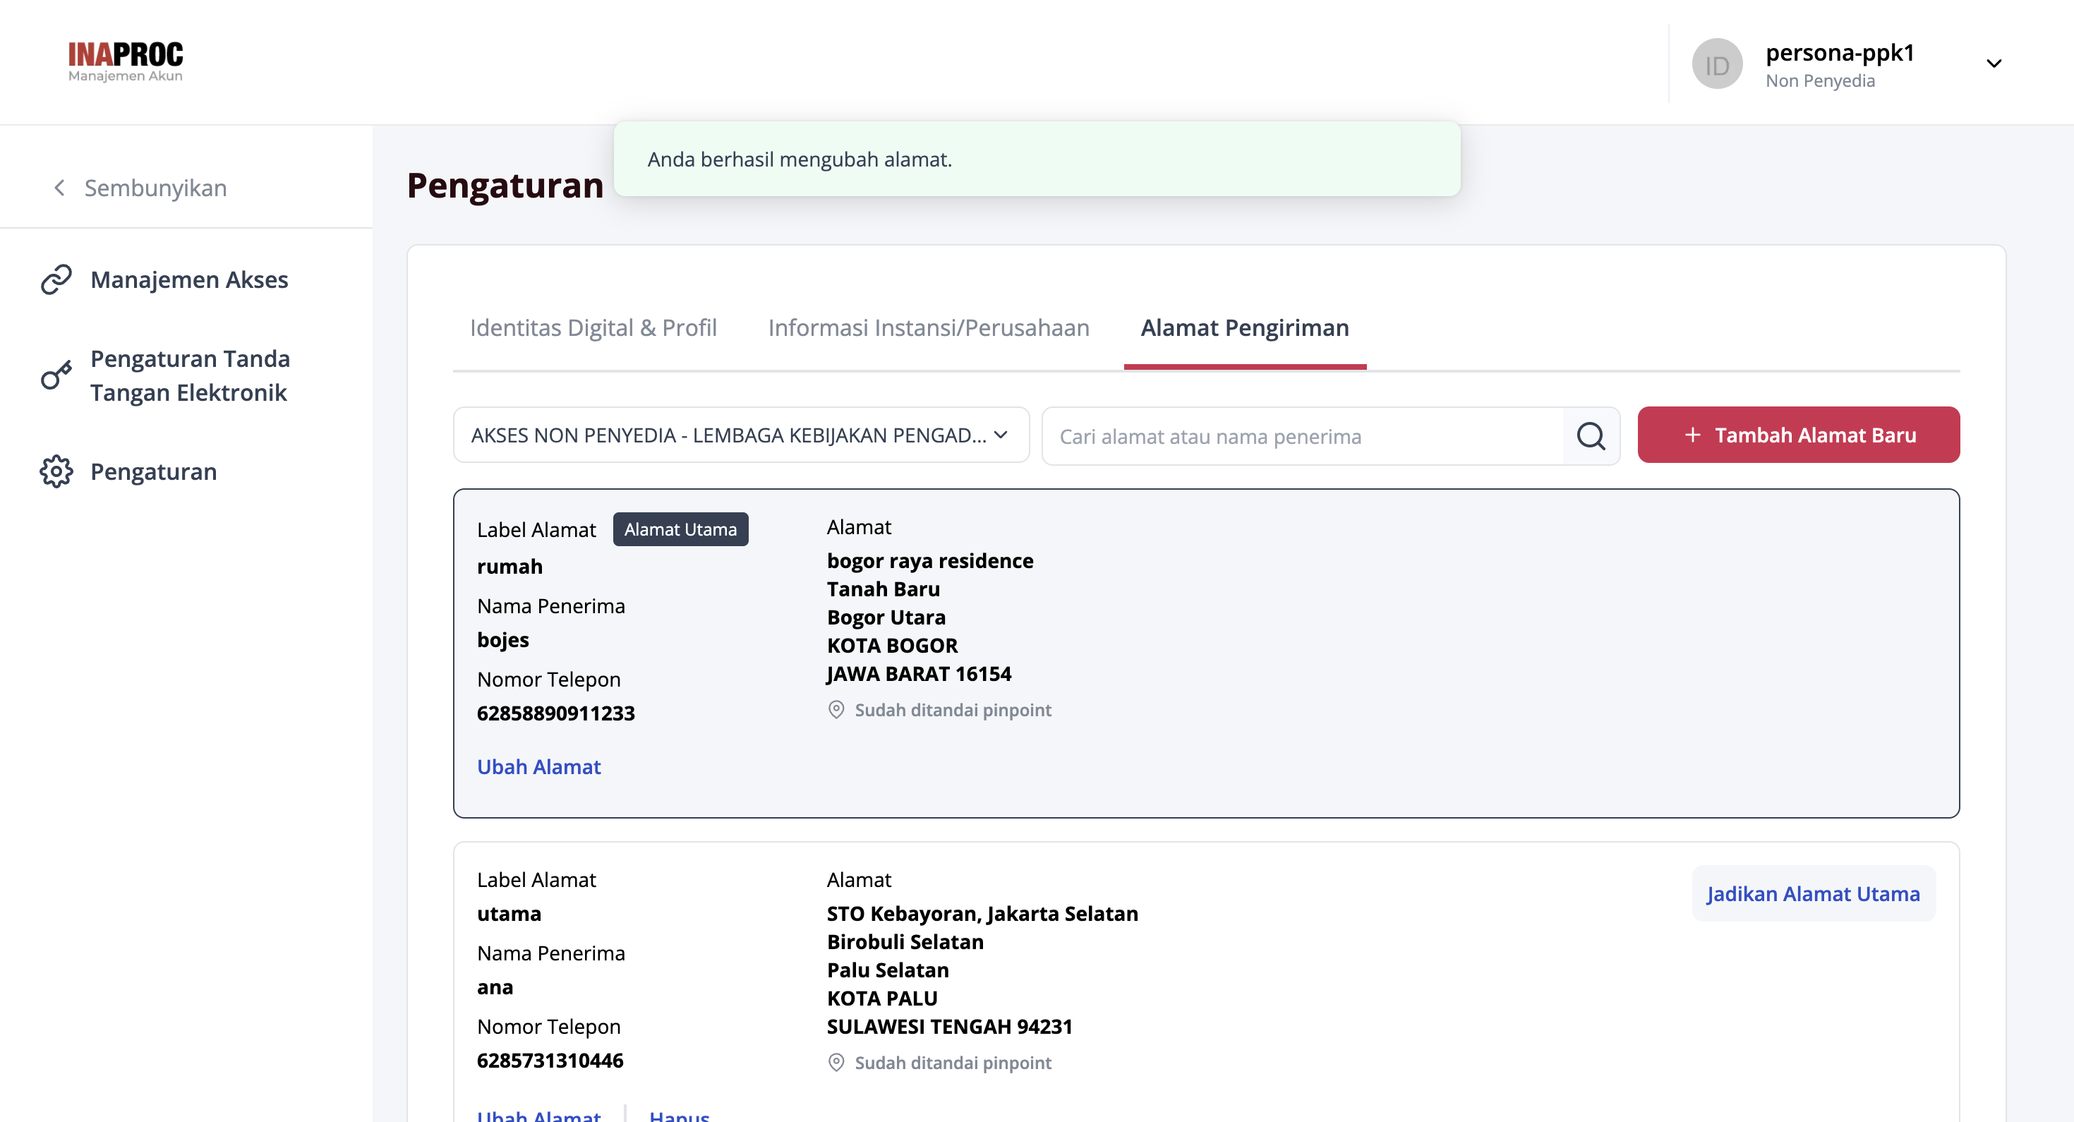The width and height of the screenshot is (2074, 1122).
Task: Switch to Informasi Instansi/Perusahaan tab
Action: (x=928, y=327)
